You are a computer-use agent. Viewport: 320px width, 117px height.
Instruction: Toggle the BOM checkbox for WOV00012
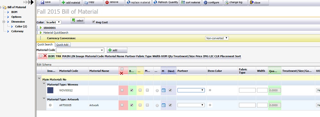(x=132, y=90)
